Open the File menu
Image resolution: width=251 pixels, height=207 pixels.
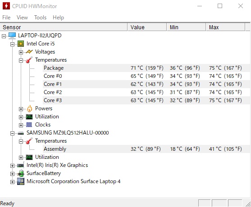tap(6, 17)
